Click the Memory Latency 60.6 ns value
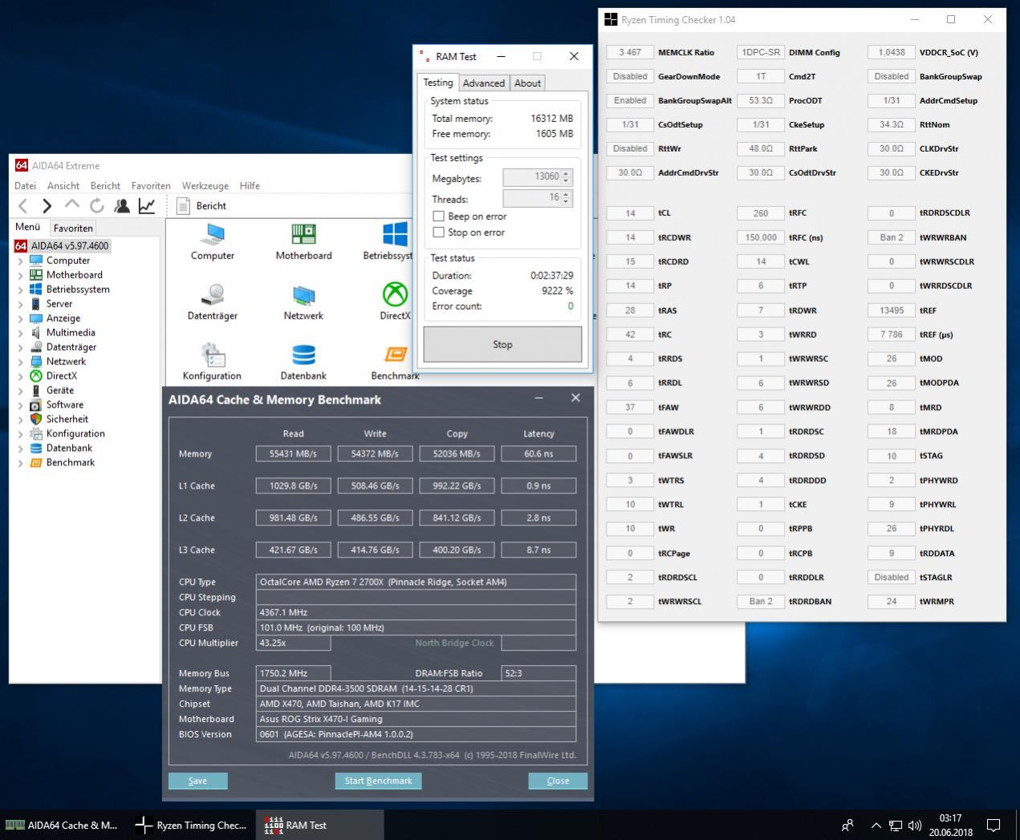 point(538,453)
